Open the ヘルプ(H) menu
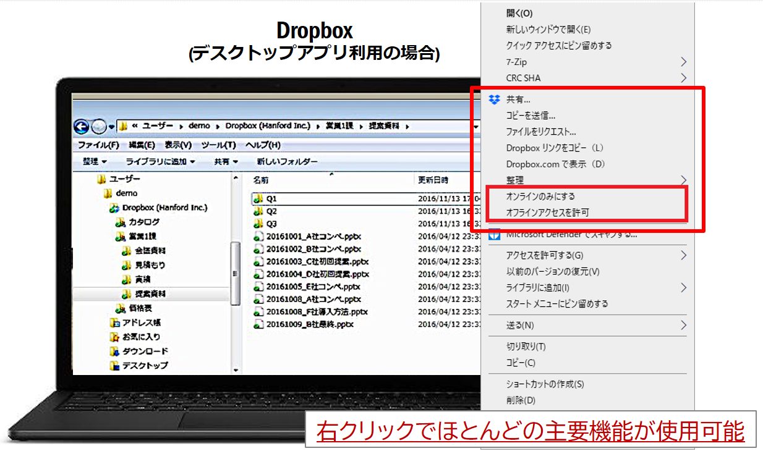Image resolution: width=763 pixels, height=451 pixels. pyautogui.click(x=263, y=145)
